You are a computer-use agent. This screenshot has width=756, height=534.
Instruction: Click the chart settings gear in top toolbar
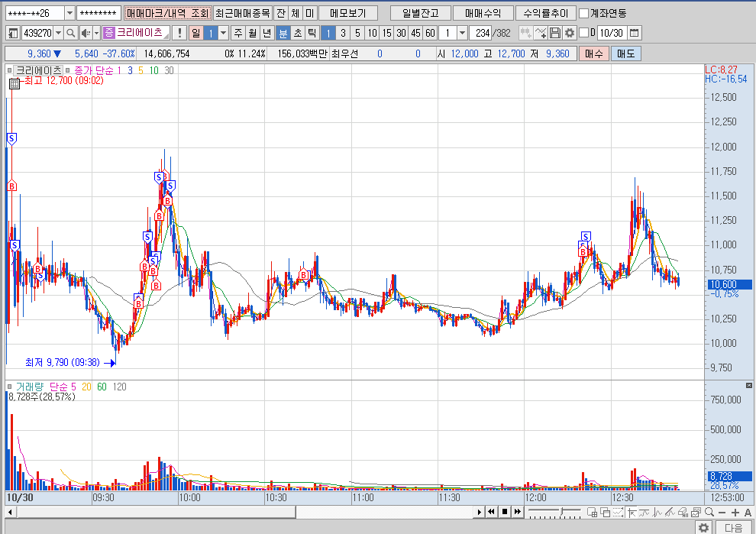[x=570, y=33]
